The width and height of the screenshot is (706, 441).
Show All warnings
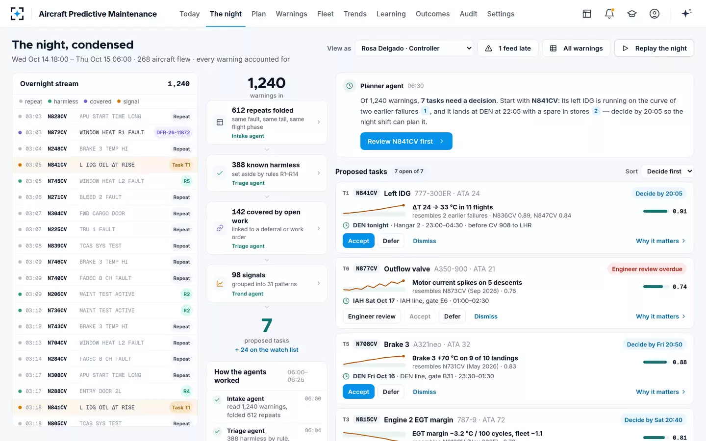(577, 48)
